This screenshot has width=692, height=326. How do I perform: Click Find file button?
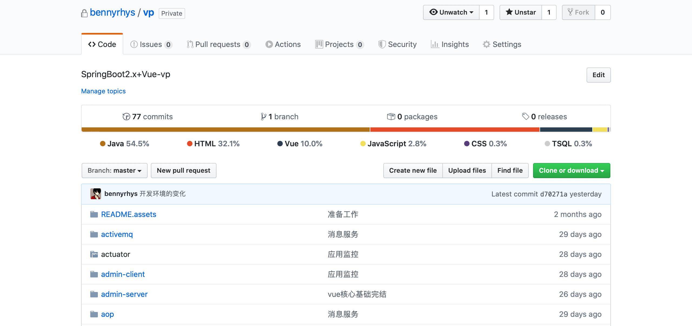coord(510,171)
